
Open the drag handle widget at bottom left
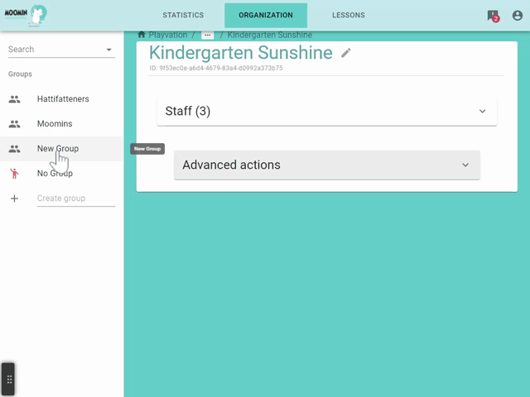point(8,380)
